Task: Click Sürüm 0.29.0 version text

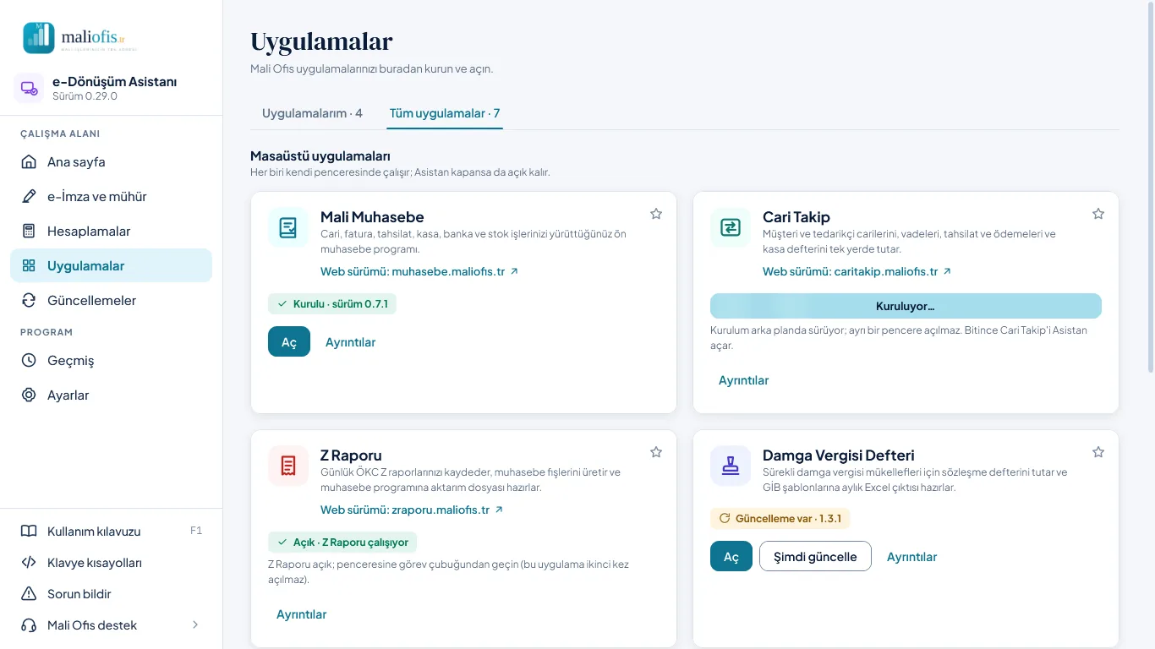Action: point(85,96)
